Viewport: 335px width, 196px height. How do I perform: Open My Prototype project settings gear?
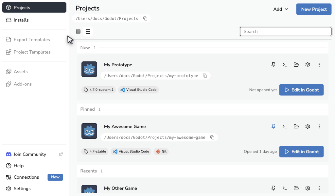coord(308,65)
